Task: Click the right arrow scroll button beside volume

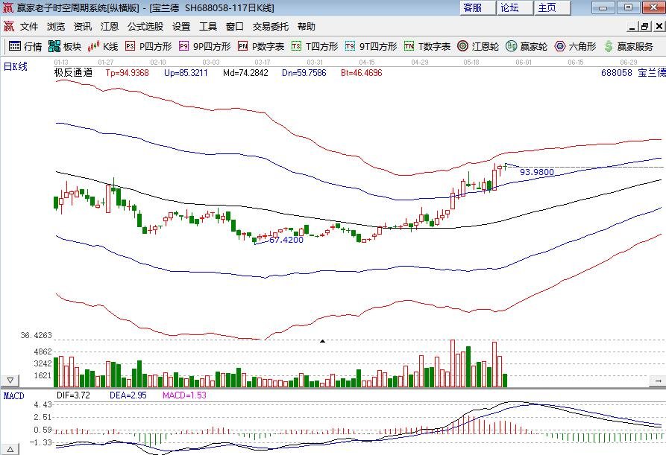Action: [658, 381]
